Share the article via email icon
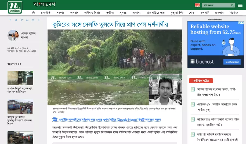Viewport: 246px width, 144px height. (33, 20)
